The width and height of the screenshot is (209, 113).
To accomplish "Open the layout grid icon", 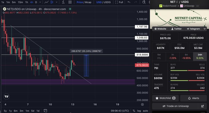I will coord(70,2).
